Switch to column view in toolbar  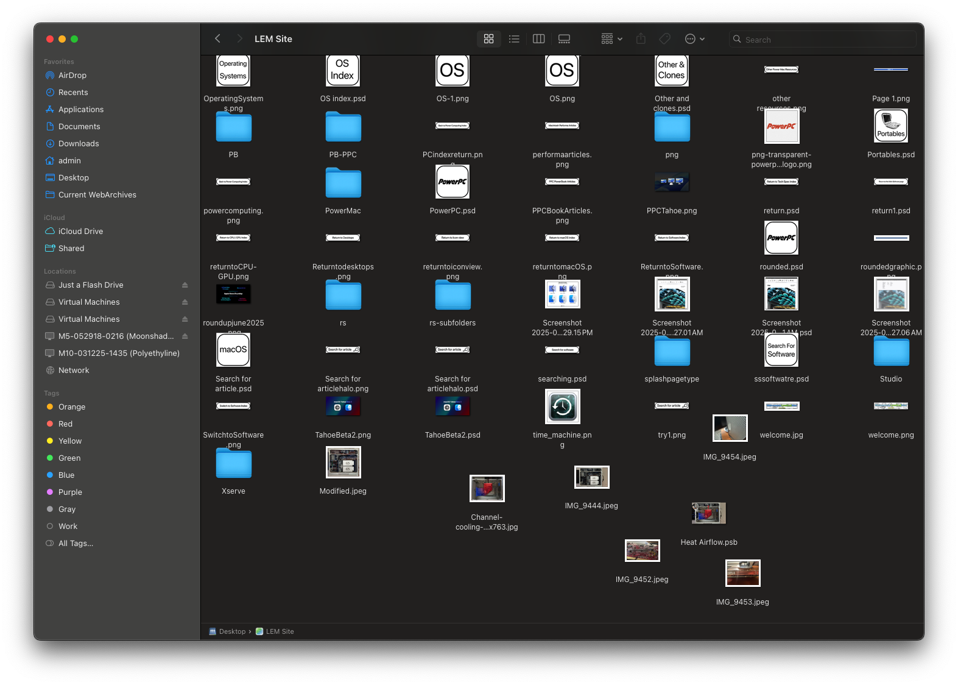pyautogui.click(x=539, y=39)
